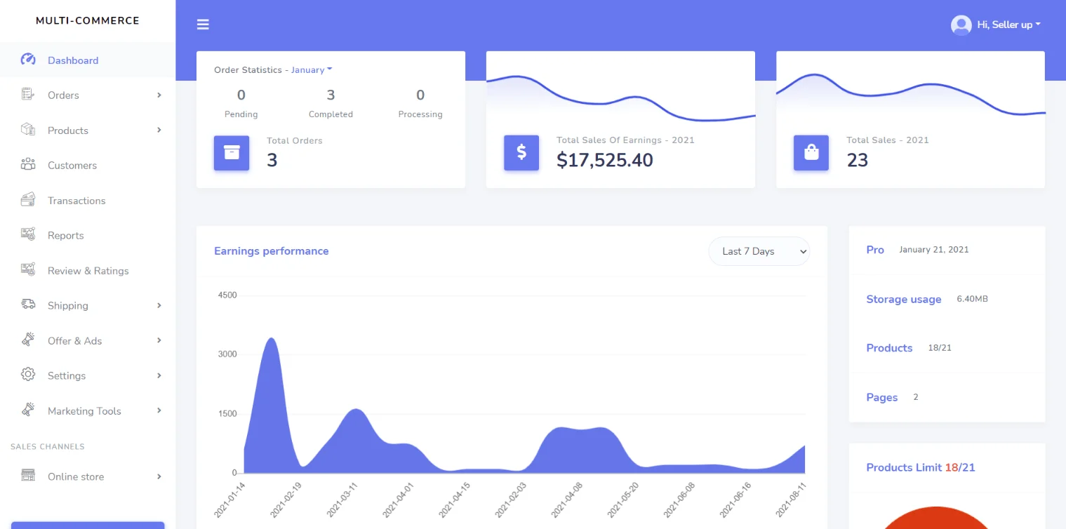Click the Products box icon
The width and height of the screenshot is (1066, 529).
pos(28,129)
